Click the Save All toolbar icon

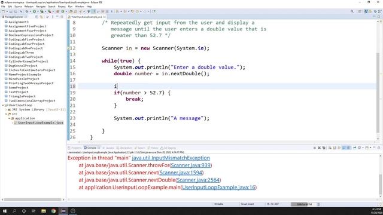coord(16,11)
